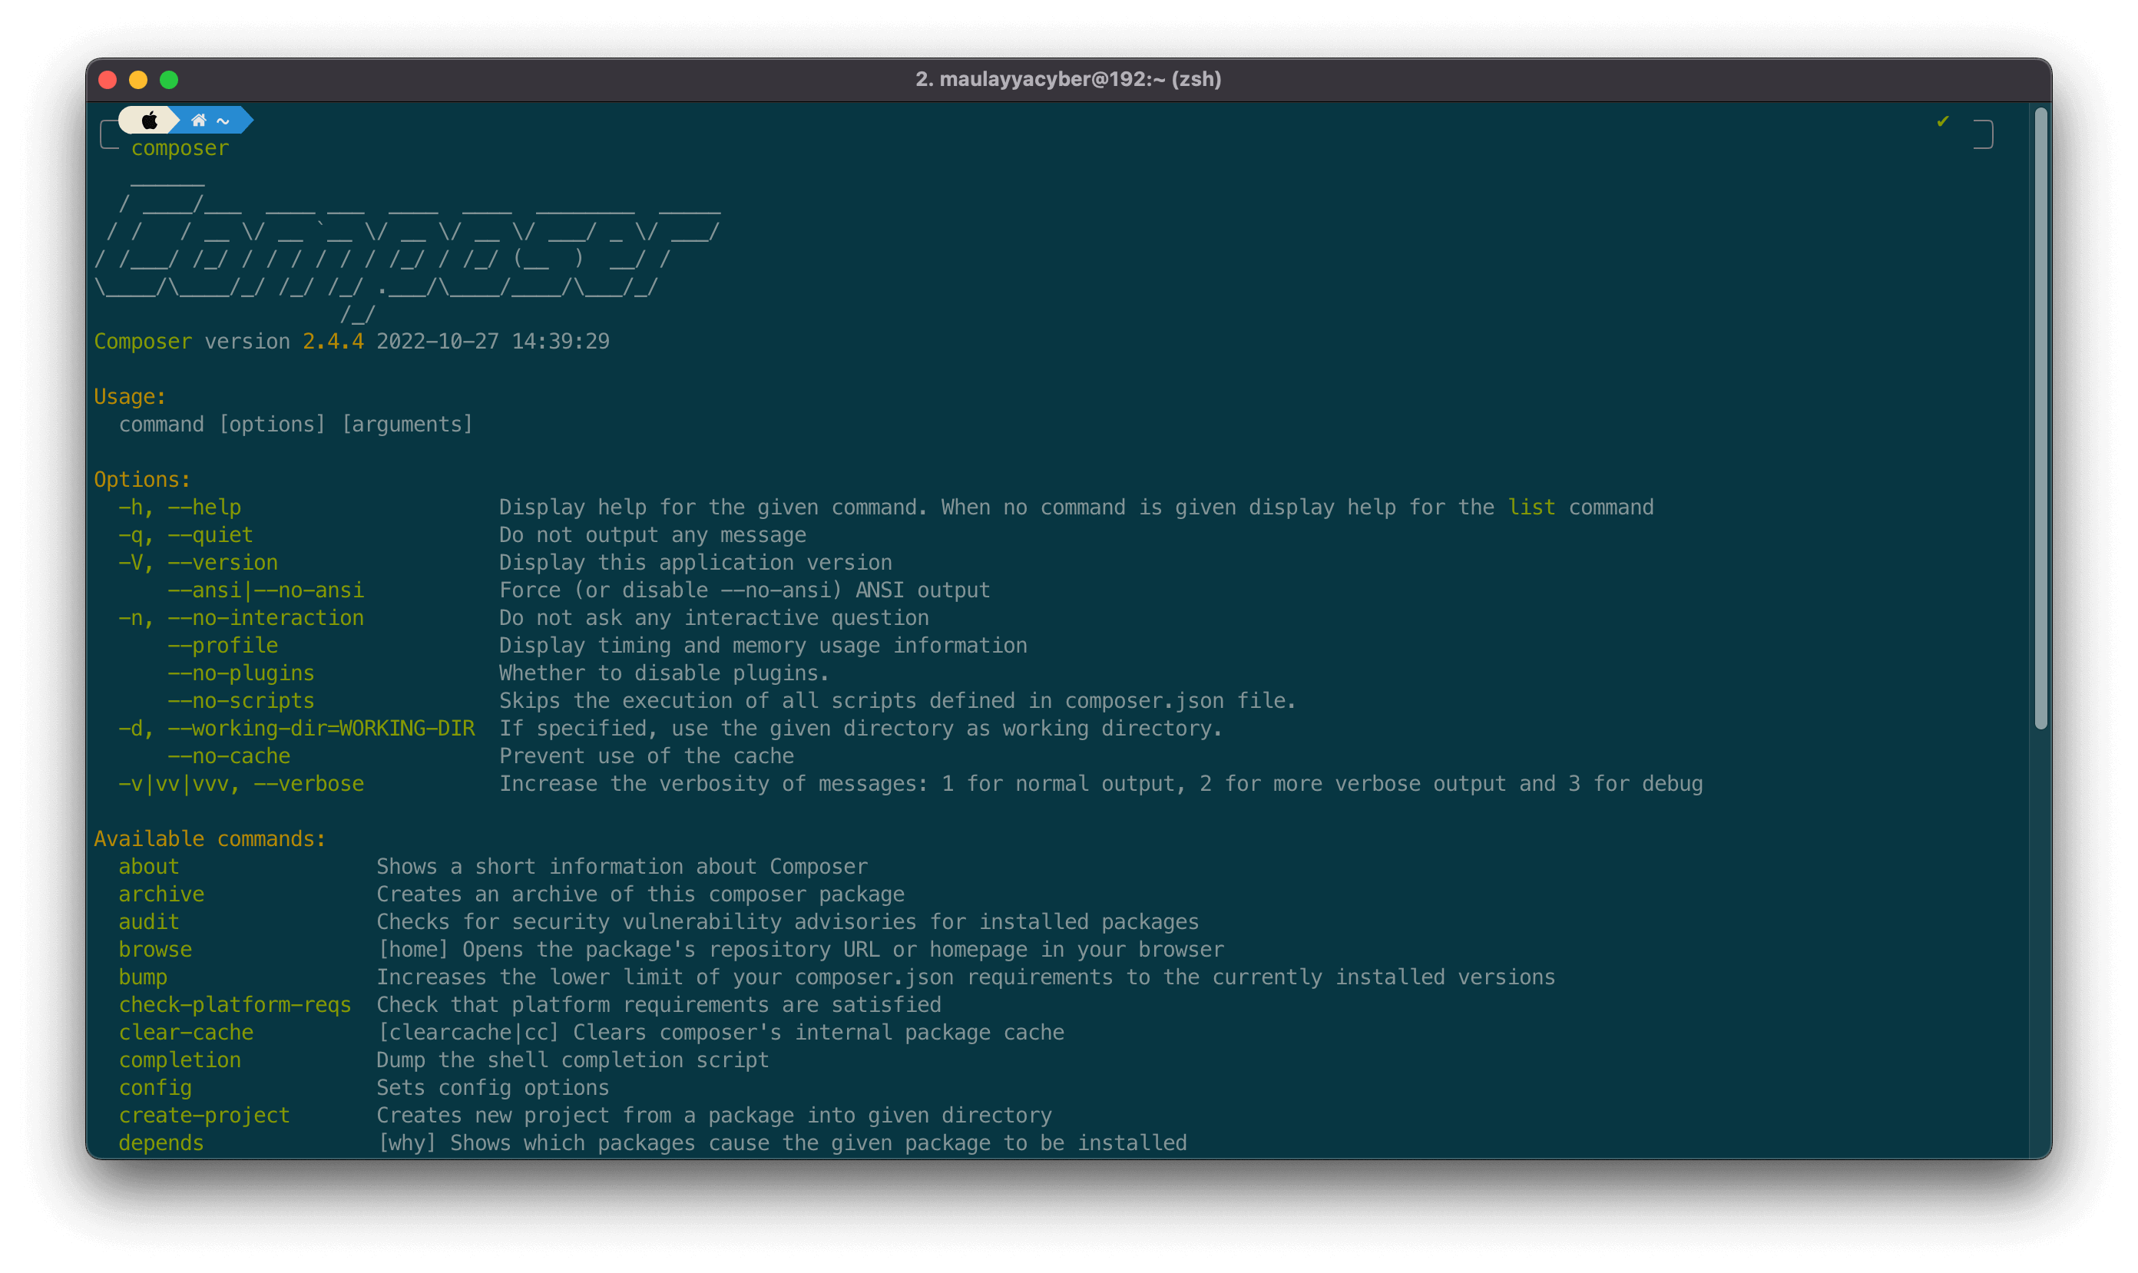This screenshot has height=1273, width=2138.
Task: Click the --working-dir=WORKING-DIR option
Action: (x=321, y=729)
